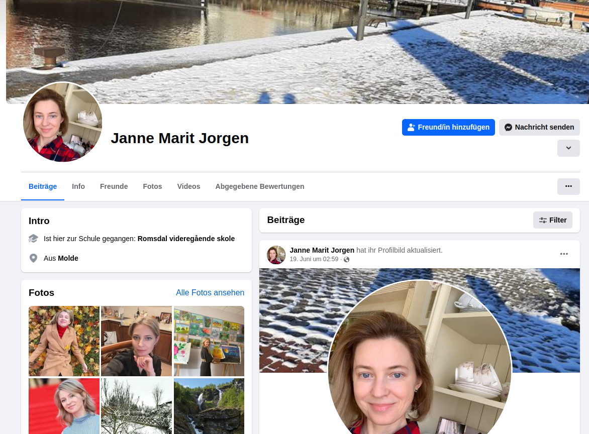
Task: Open snowy trees photo thumbnail
Action: [x=136, y=406]
